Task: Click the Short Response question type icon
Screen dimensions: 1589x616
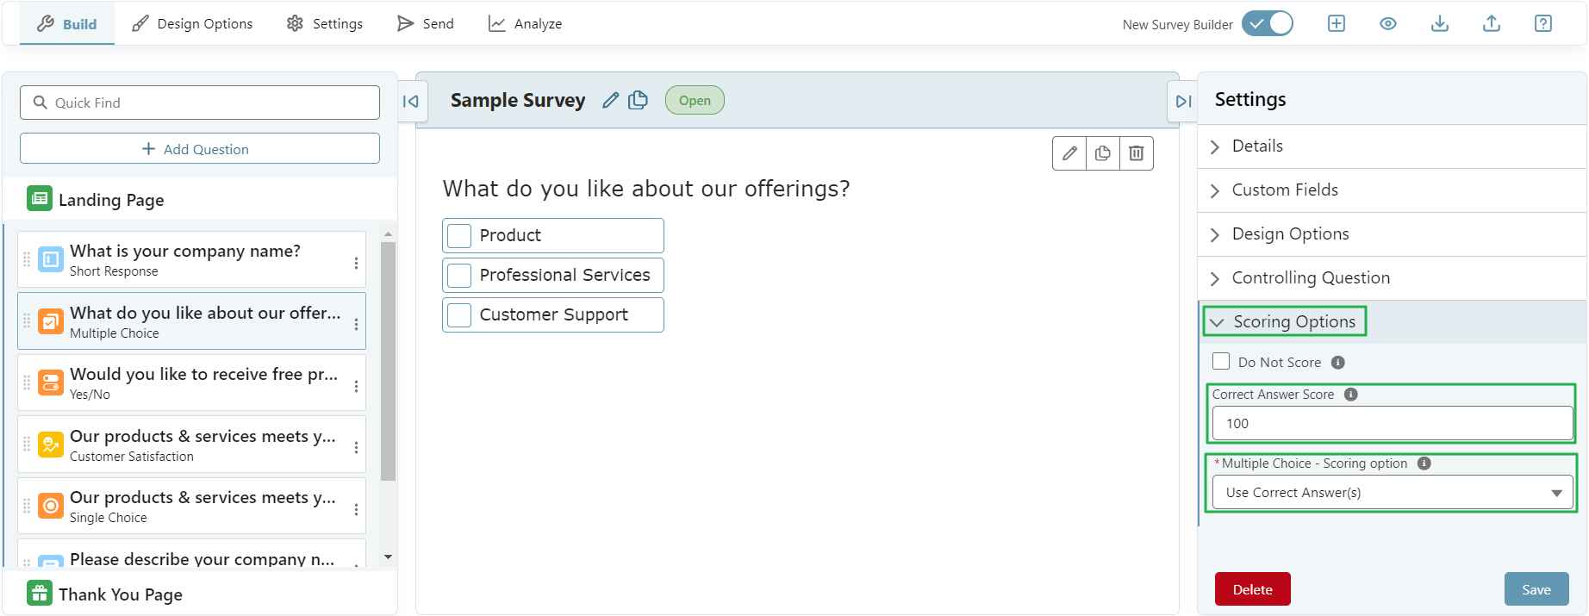Action: coord(51,259)
